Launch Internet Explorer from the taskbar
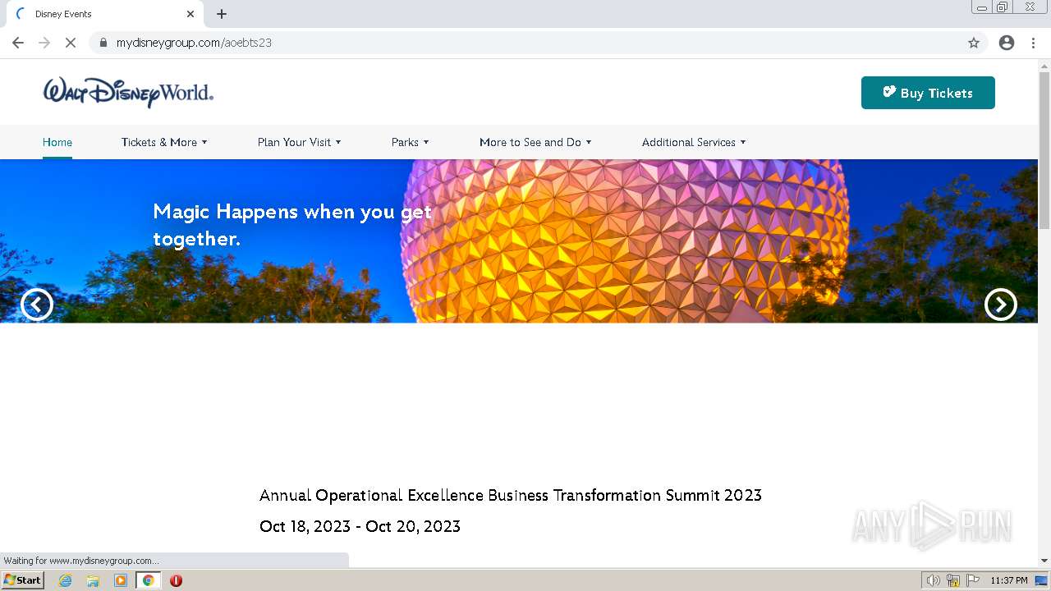1051x591 pixels. point(66,580)
